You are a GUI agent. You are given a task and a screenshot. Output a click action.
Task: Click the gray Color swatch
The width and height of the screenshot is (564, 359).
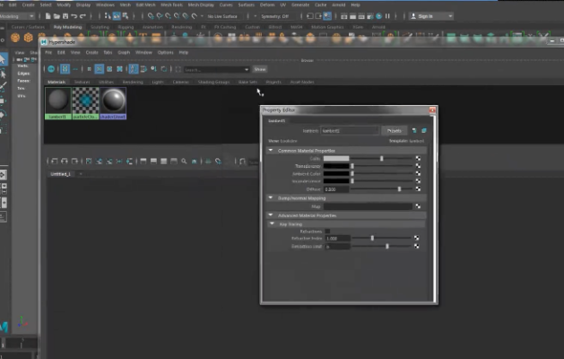pos(336,158)
